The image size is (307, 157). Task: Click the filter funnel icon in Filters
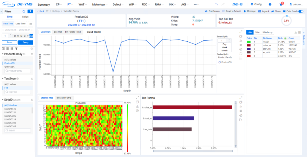pos(30,11)
